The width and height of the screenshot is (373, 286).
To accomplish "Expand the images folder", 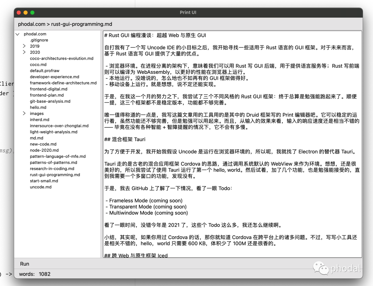I will pyautogui.click(x=23, y=113).
